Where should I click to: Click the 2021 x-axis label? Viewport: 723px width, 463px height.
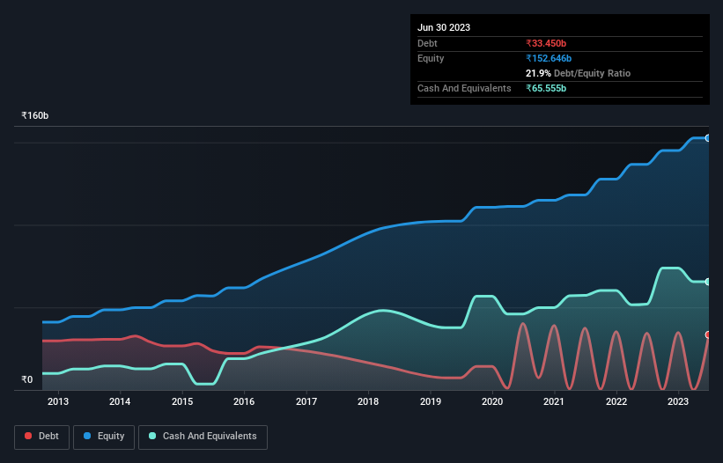pos(554,401)
